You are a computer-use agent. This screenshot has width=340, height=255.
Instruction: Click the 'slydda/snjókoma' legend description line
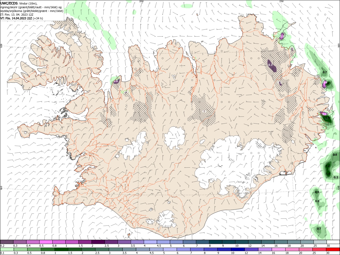pyautogui.click(x=32, y=11)
